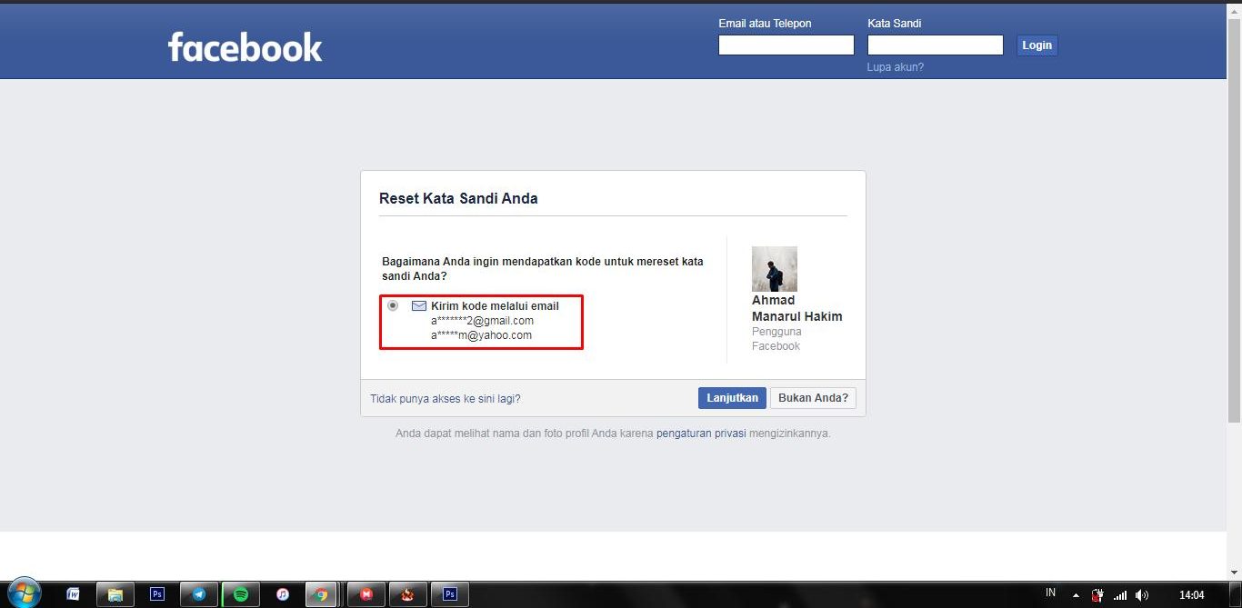Click the Email atau Telepon input field
The image size is (1242, 608).
786,45
